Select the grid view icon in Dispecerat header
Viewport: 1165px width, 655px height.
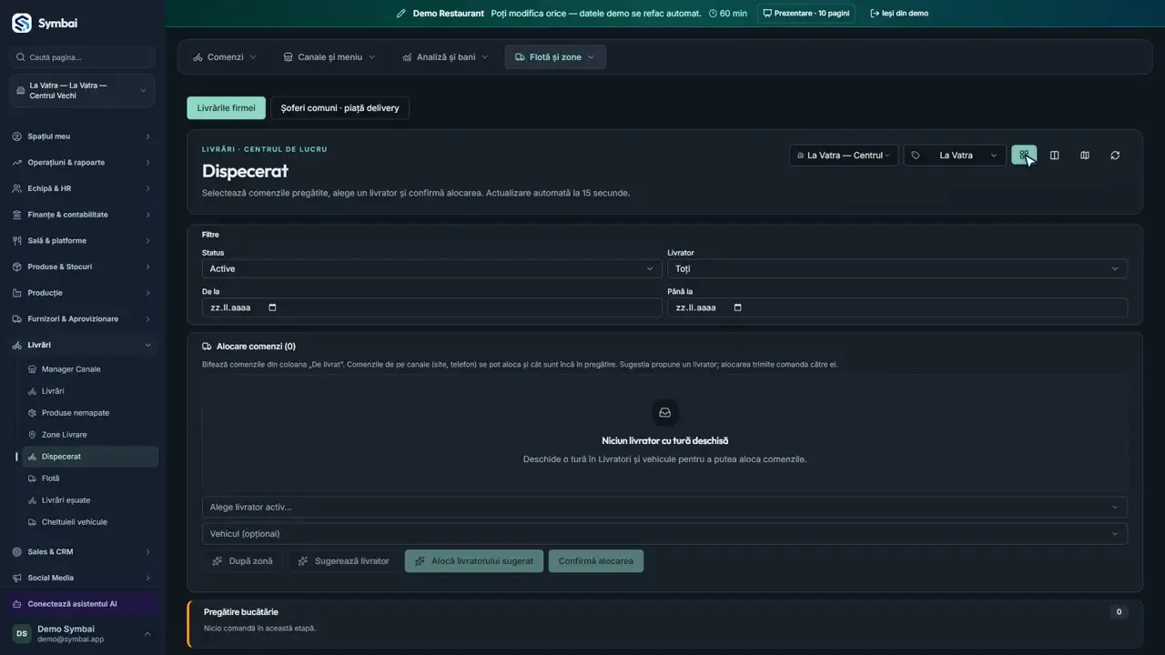coord(1024,156)
